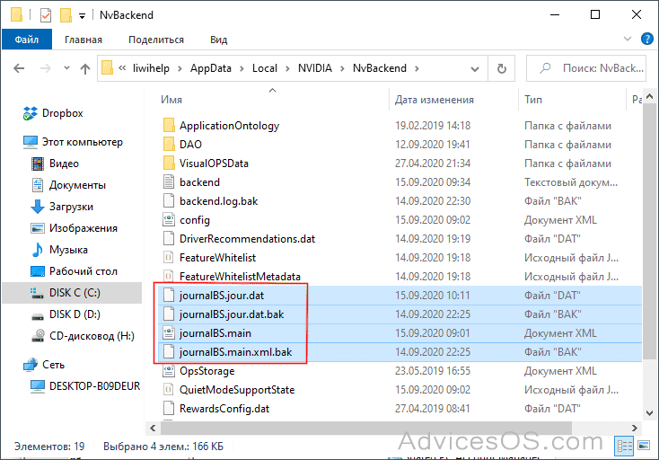Select DISK D (D:) drive
Image resolution: width=659 pixels, height=460 pixels.
click(x=66, y=314)
